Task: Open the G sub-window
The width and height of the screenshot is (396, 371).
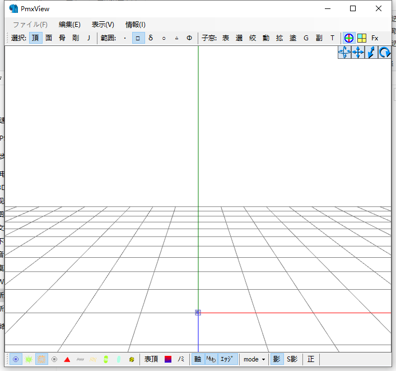Action: 306,38
